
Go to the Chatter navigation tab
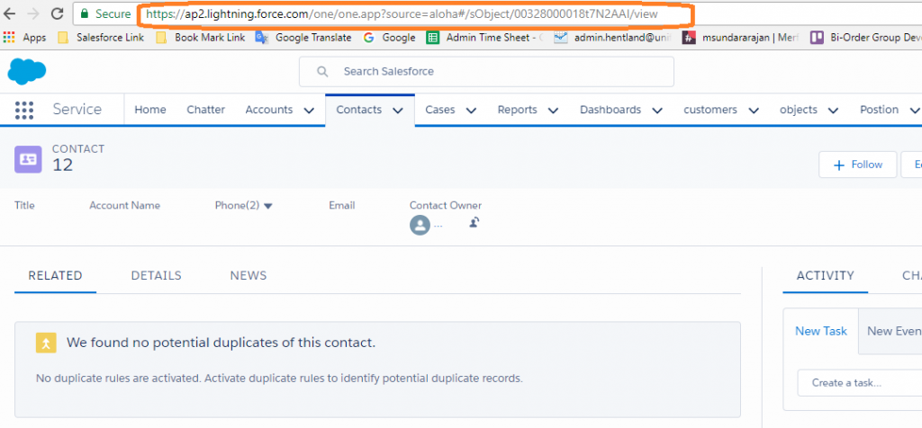tap(205, 110)
